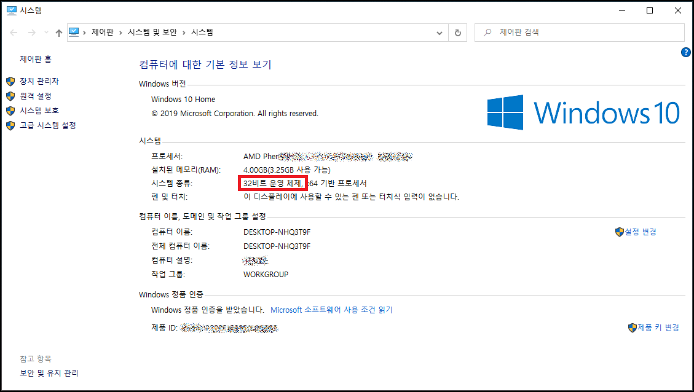694x392 pixels.
Task: Click the 32비트 운영 체제 system type value
Action: 272,183
